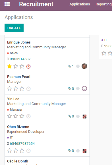Click IT tag on Ohen Rizome card
Viewport: 112px width, 165px height.
(11, 137)
